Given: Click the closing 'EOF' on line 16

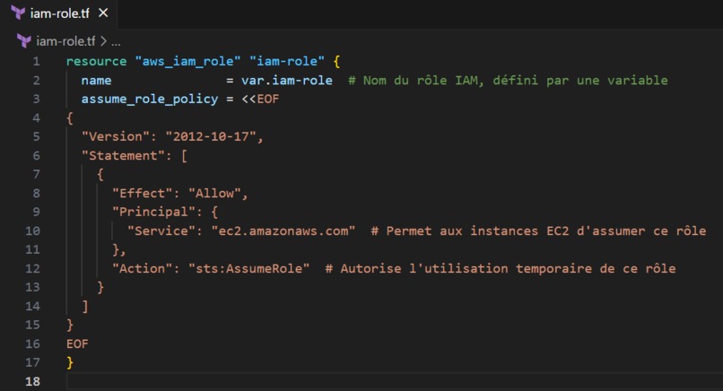Looking at the screenshot, I should [77, 344].
